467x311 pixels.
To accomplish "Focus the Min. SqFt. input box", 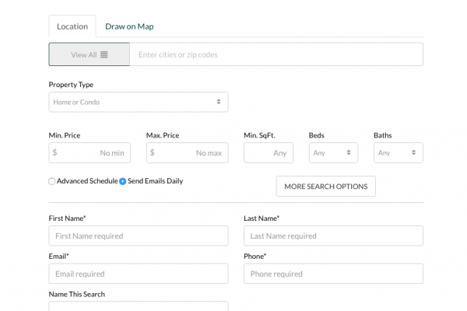I will 268,153.
